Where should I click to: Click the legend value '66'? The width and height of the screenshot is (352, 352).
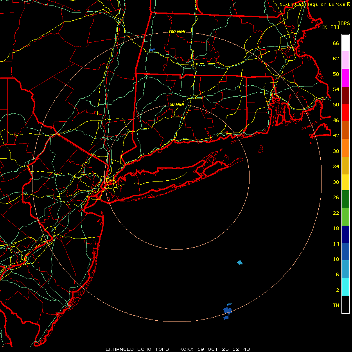point(336,43)
